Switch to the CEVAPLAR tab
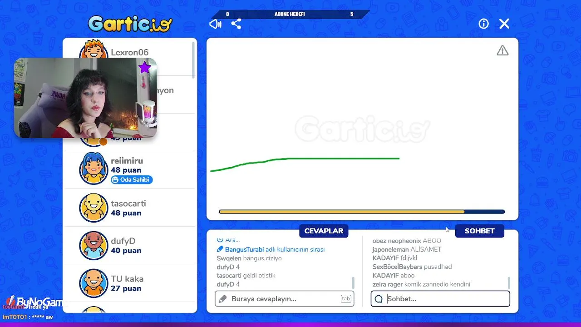The image size is (581, 327). [x=324, y=231]
